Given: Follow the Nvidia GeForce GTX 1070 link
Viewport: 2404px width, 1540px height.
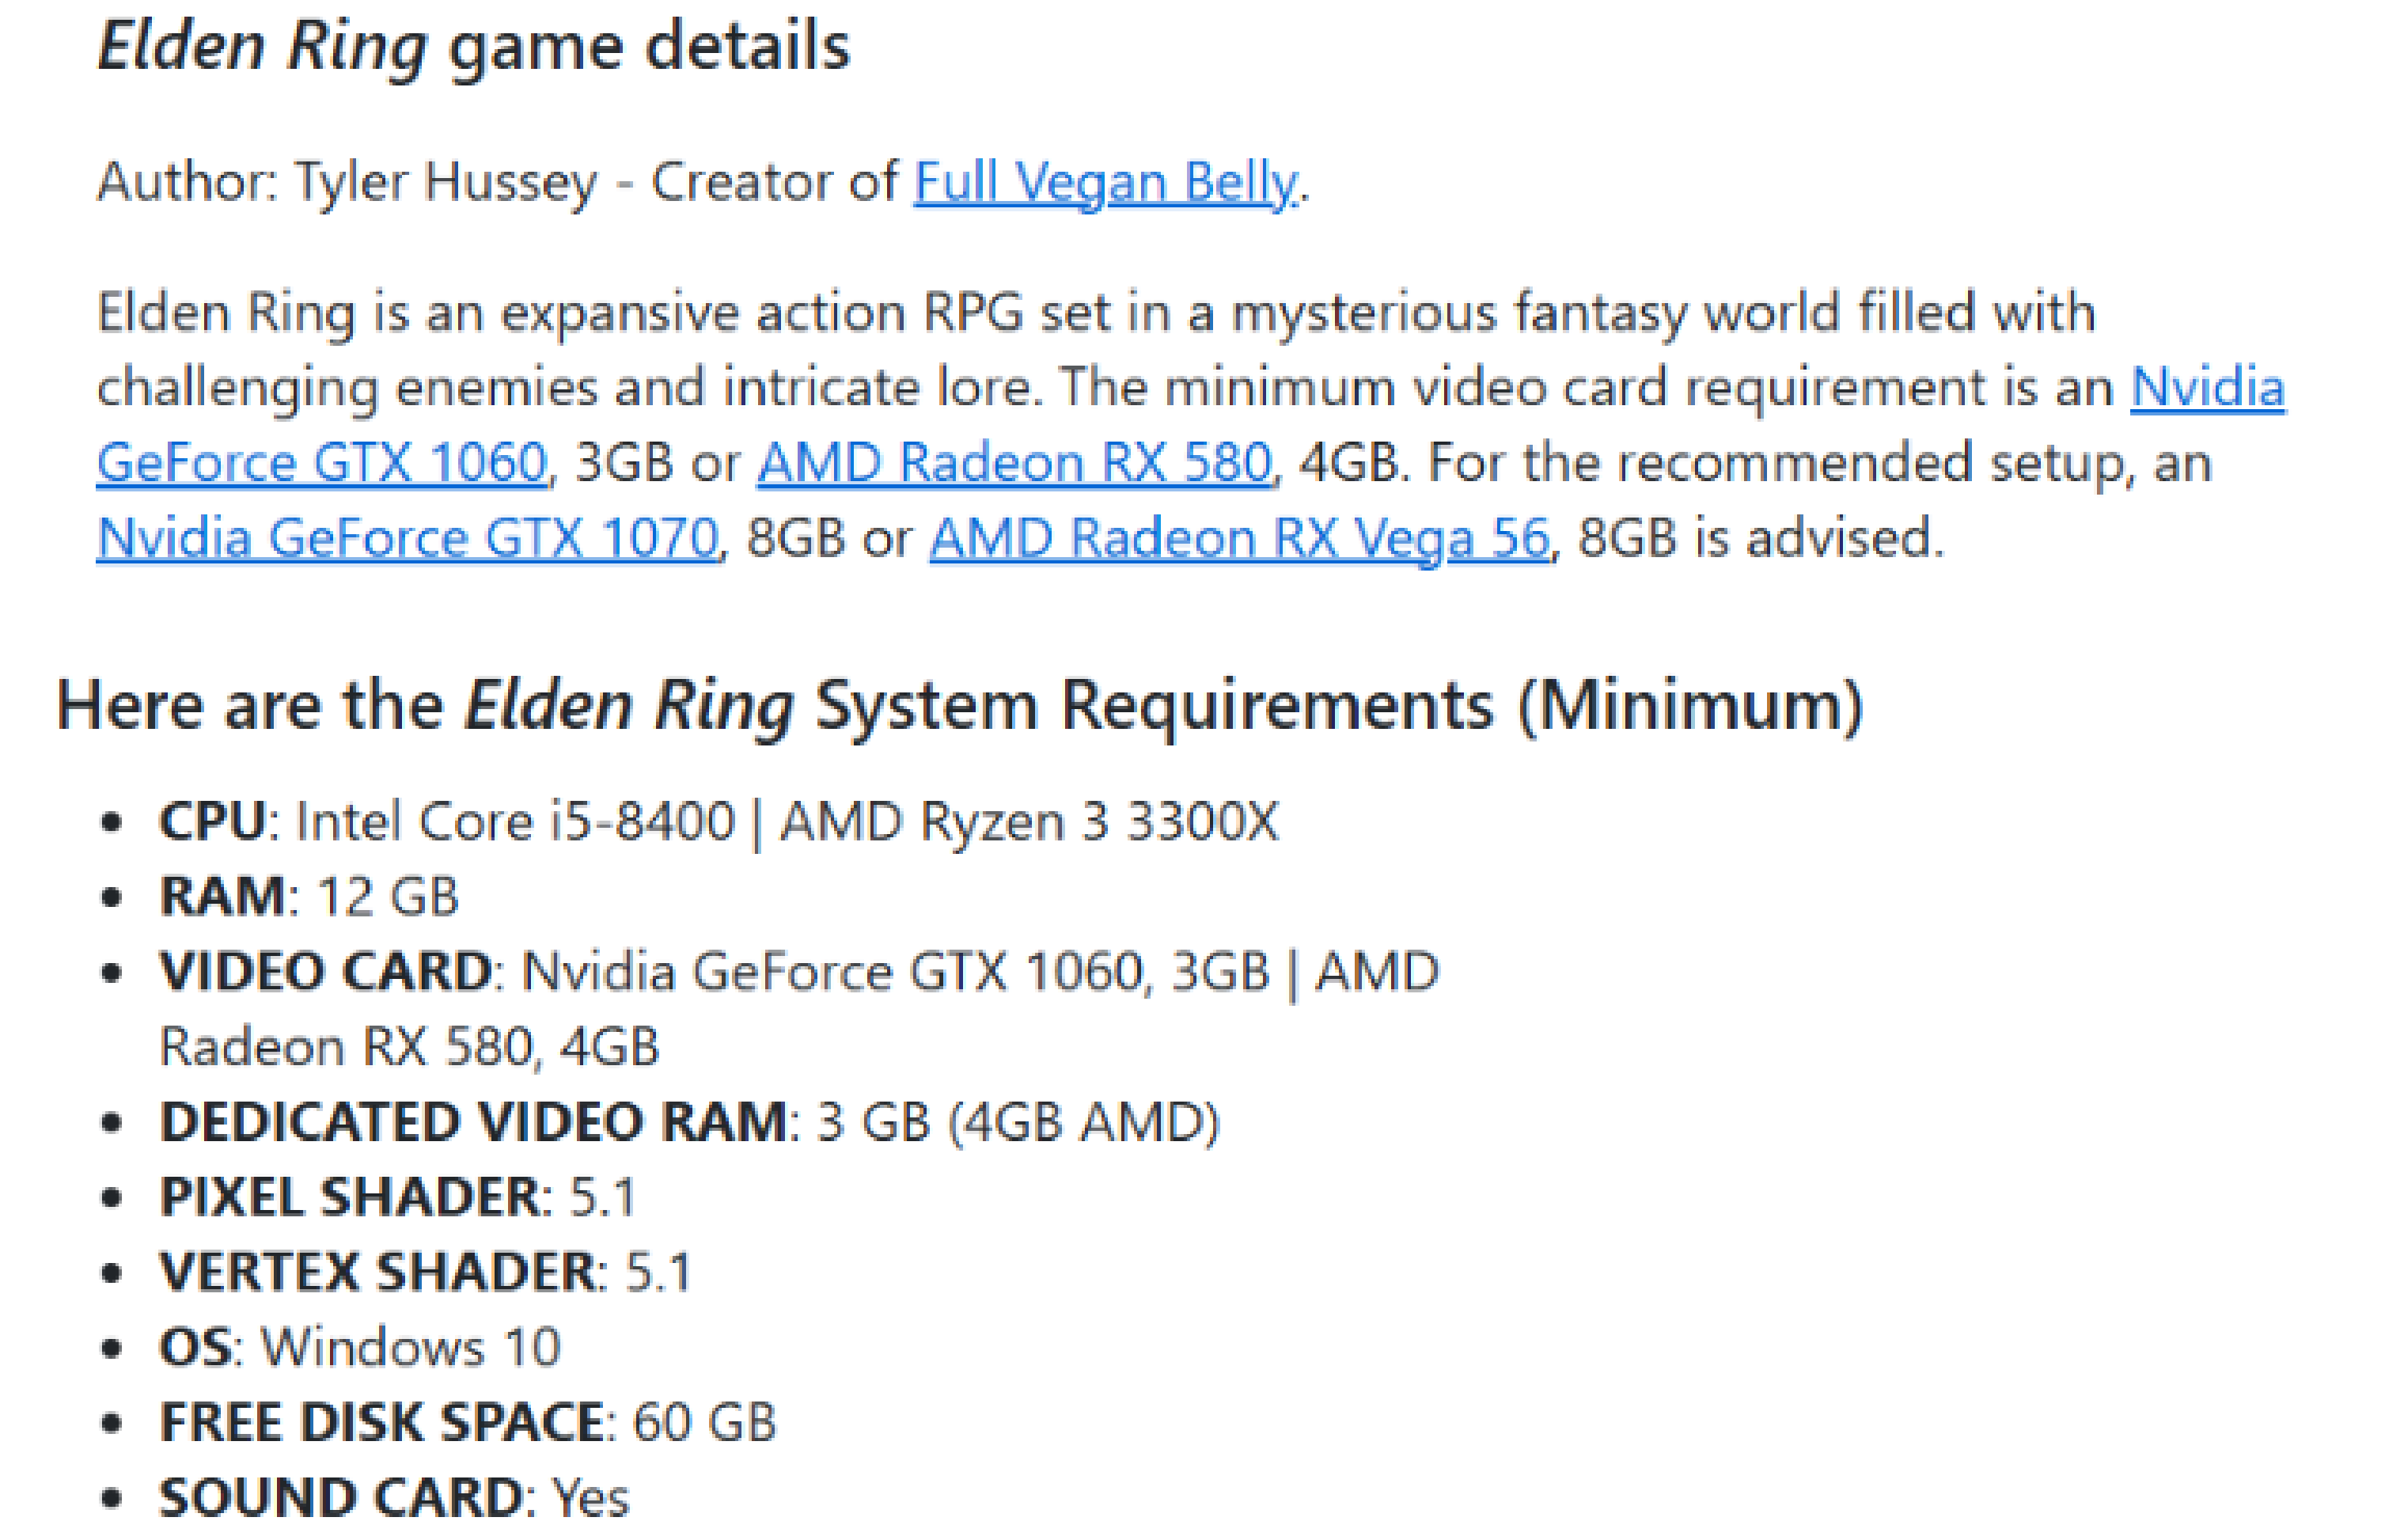Looking at the screenshot, I should (x=408, y=538).
